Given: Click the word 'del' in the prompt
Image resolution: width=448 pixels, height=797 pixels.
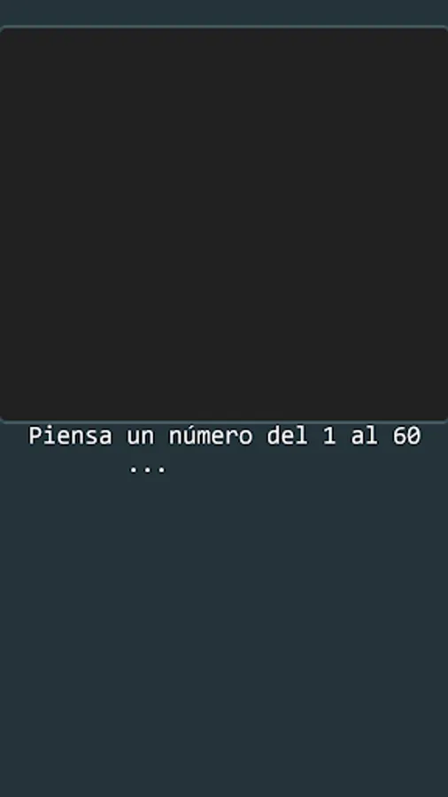Looking at the screenshot, I should click(288, 436).
